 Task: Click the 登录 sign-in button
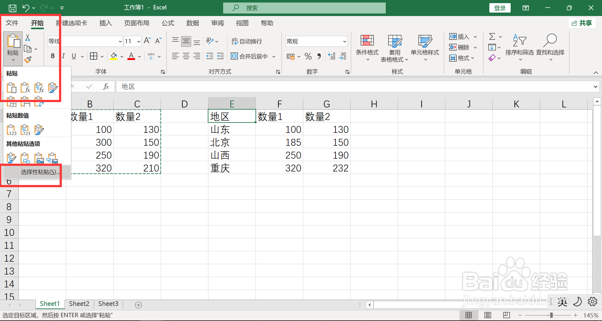(x=500, y=8)
